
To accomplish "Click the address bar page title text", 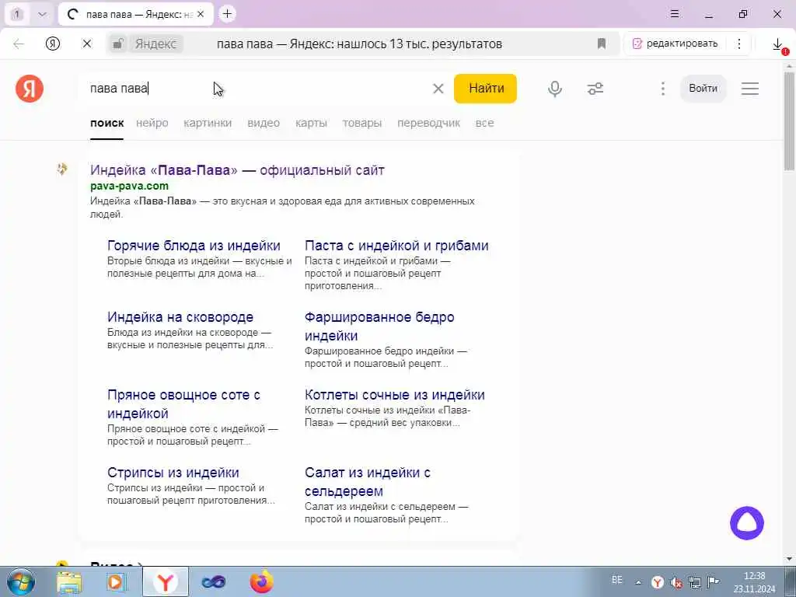I will click(x=359, y=44).
